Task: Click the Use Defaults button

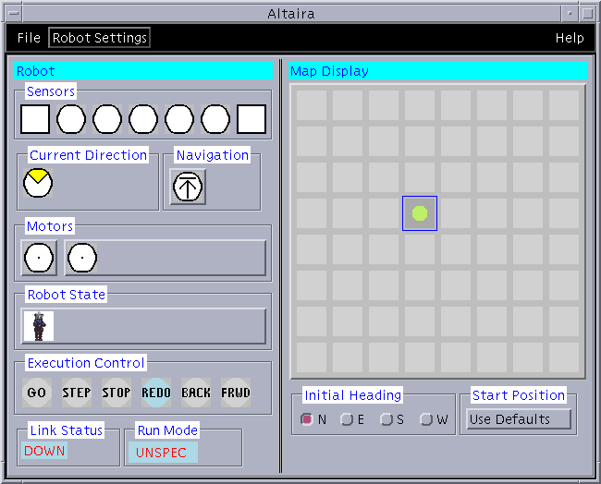Action: coord(519,419)
